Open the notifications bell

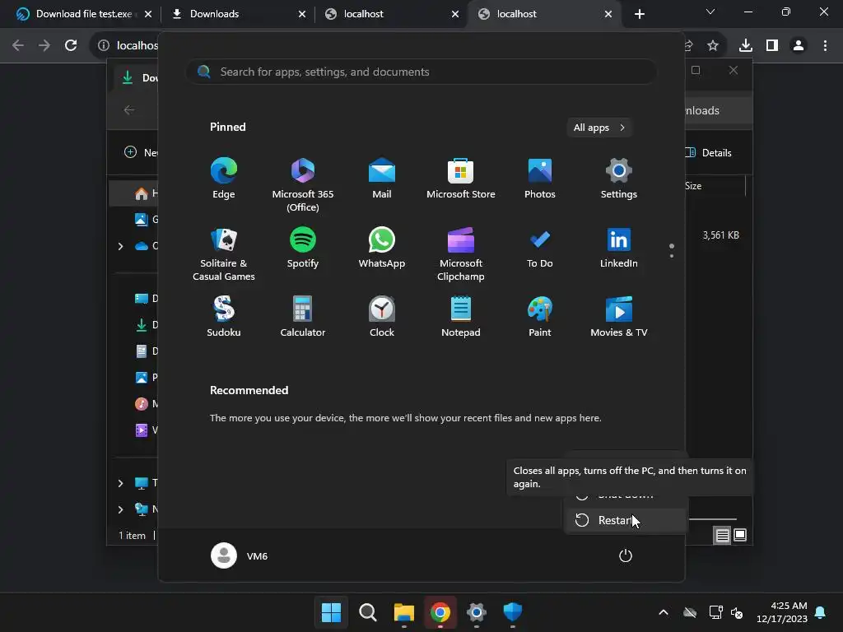(x=821, y=612)
